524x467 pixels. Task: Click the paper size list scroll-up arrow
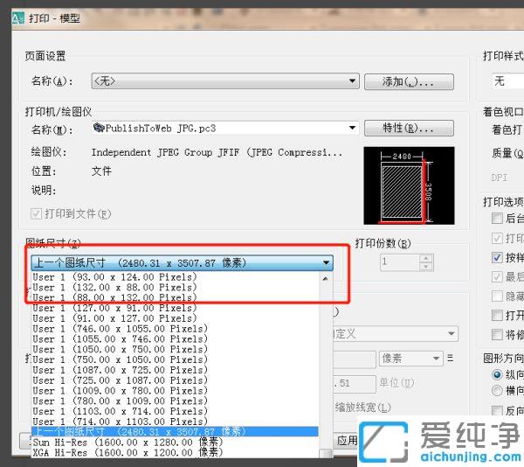coord(327,277)
